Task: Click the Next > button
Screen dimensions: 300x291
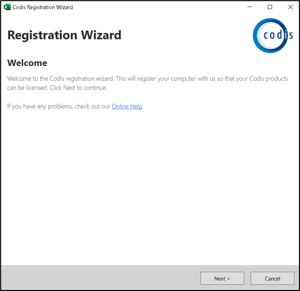Action: pyautogui.click(x=222, y=278)
